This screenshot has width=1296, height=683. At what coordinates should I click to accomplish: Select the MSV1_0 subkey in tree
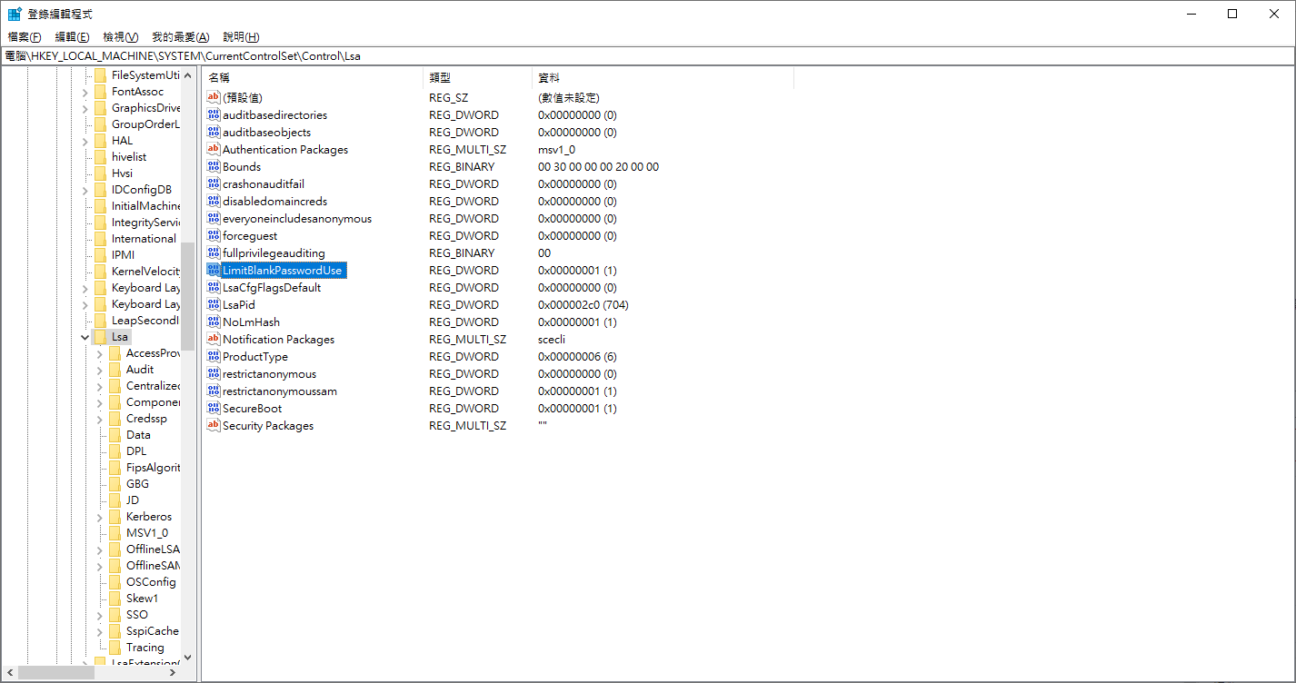click(x=146, y=533)
